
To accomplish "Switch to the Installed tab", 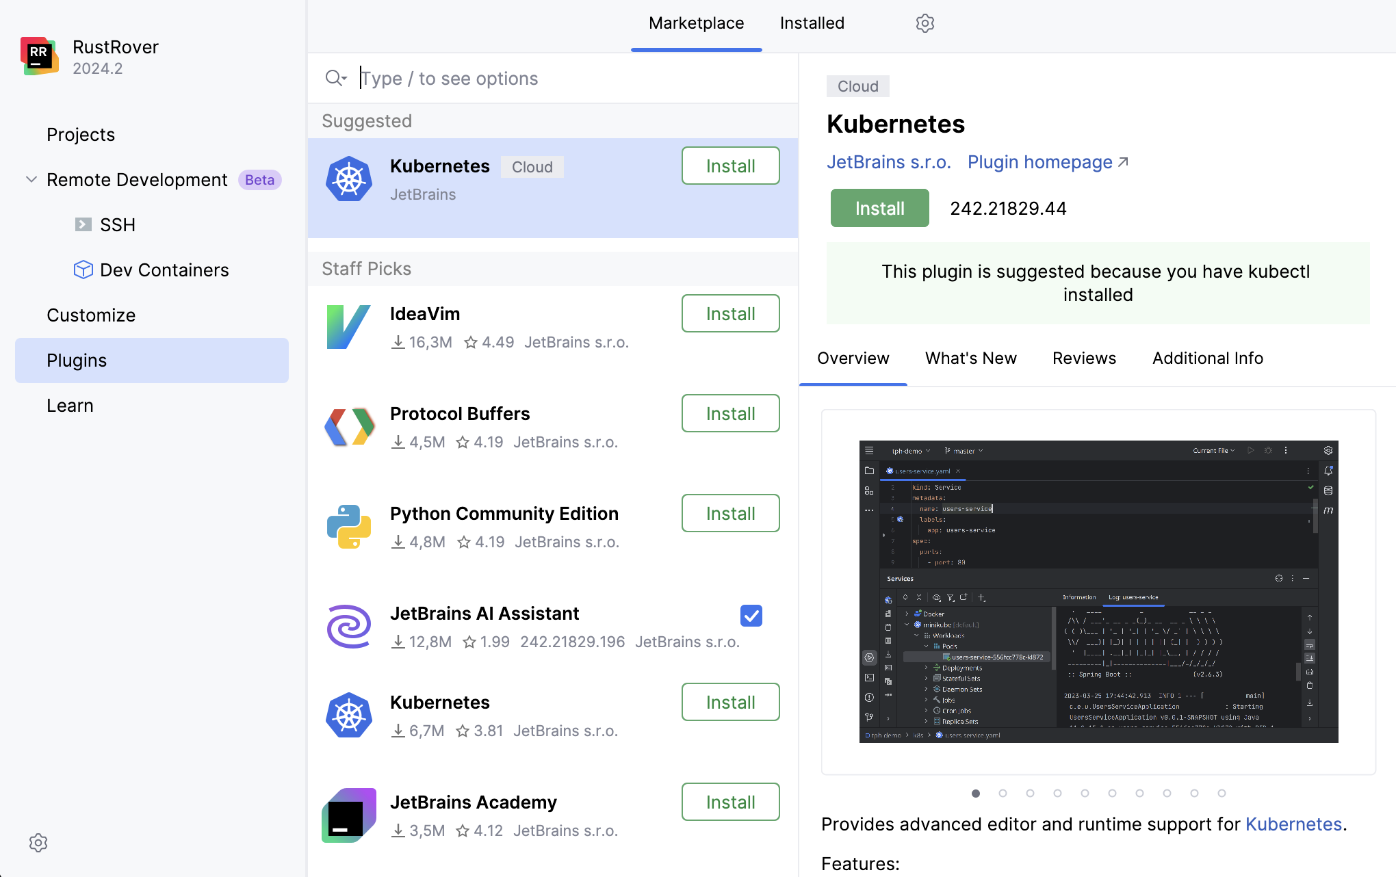I will tap(812, 23).
